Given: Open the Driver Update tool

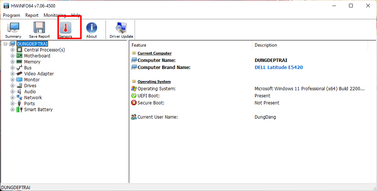Looking at the screenshot, I should [122, 30].
